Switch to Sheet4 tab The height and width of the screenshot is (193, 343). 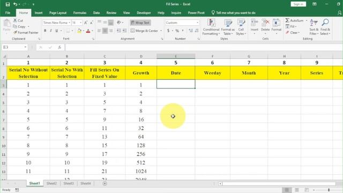(86, 183)
